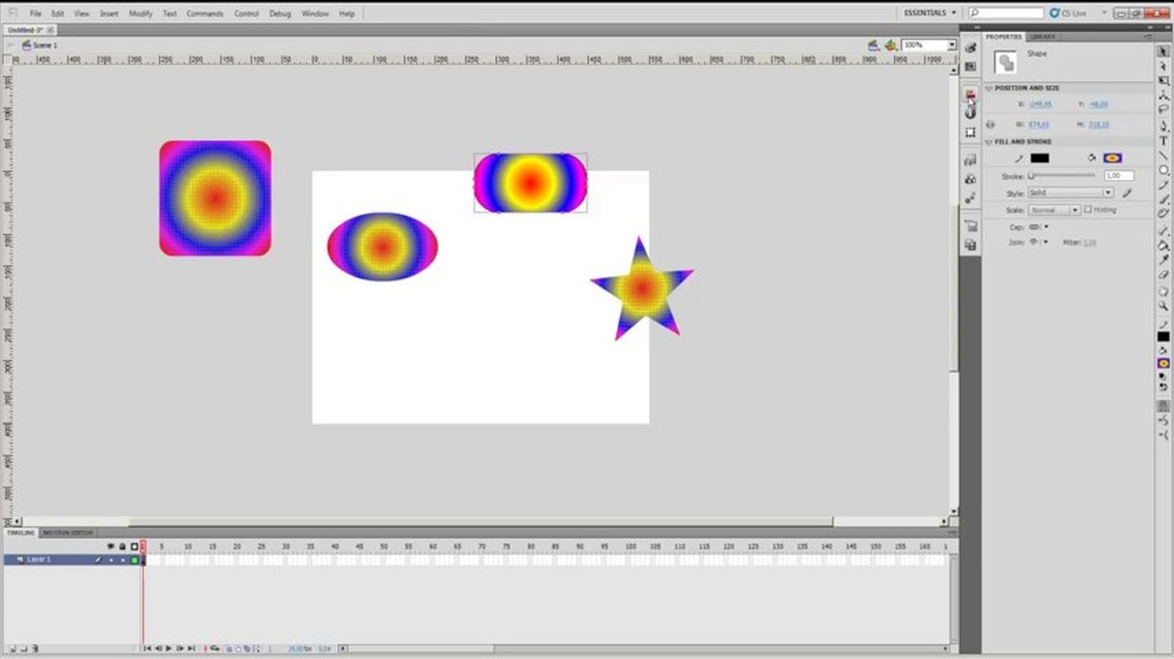Toggle outlines for all layers header
Viewport: 1174px width, 659px height.
tap(135, 546)
